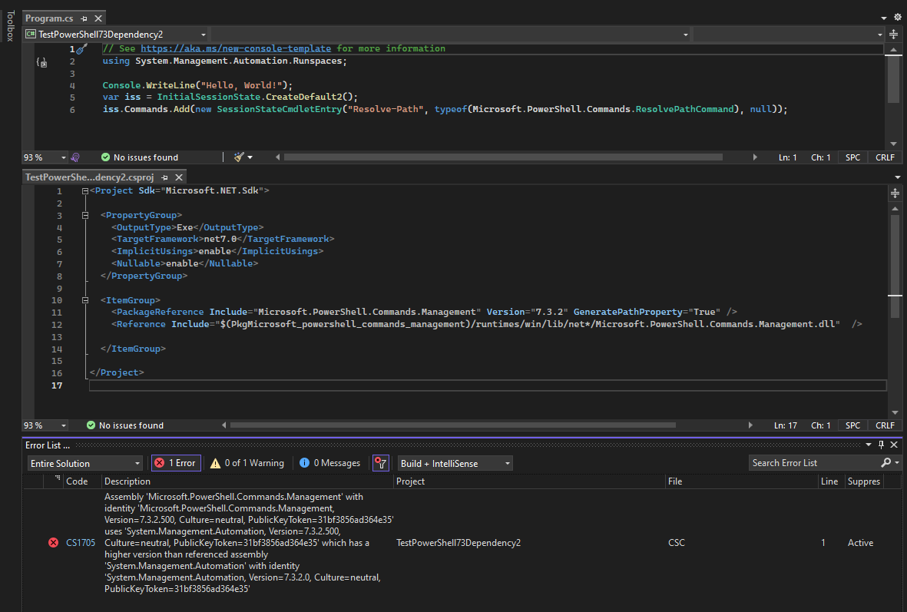Screen dimensions: 907x612
Task: Sort the error list by Project column
Action: (x=529, y=481)
